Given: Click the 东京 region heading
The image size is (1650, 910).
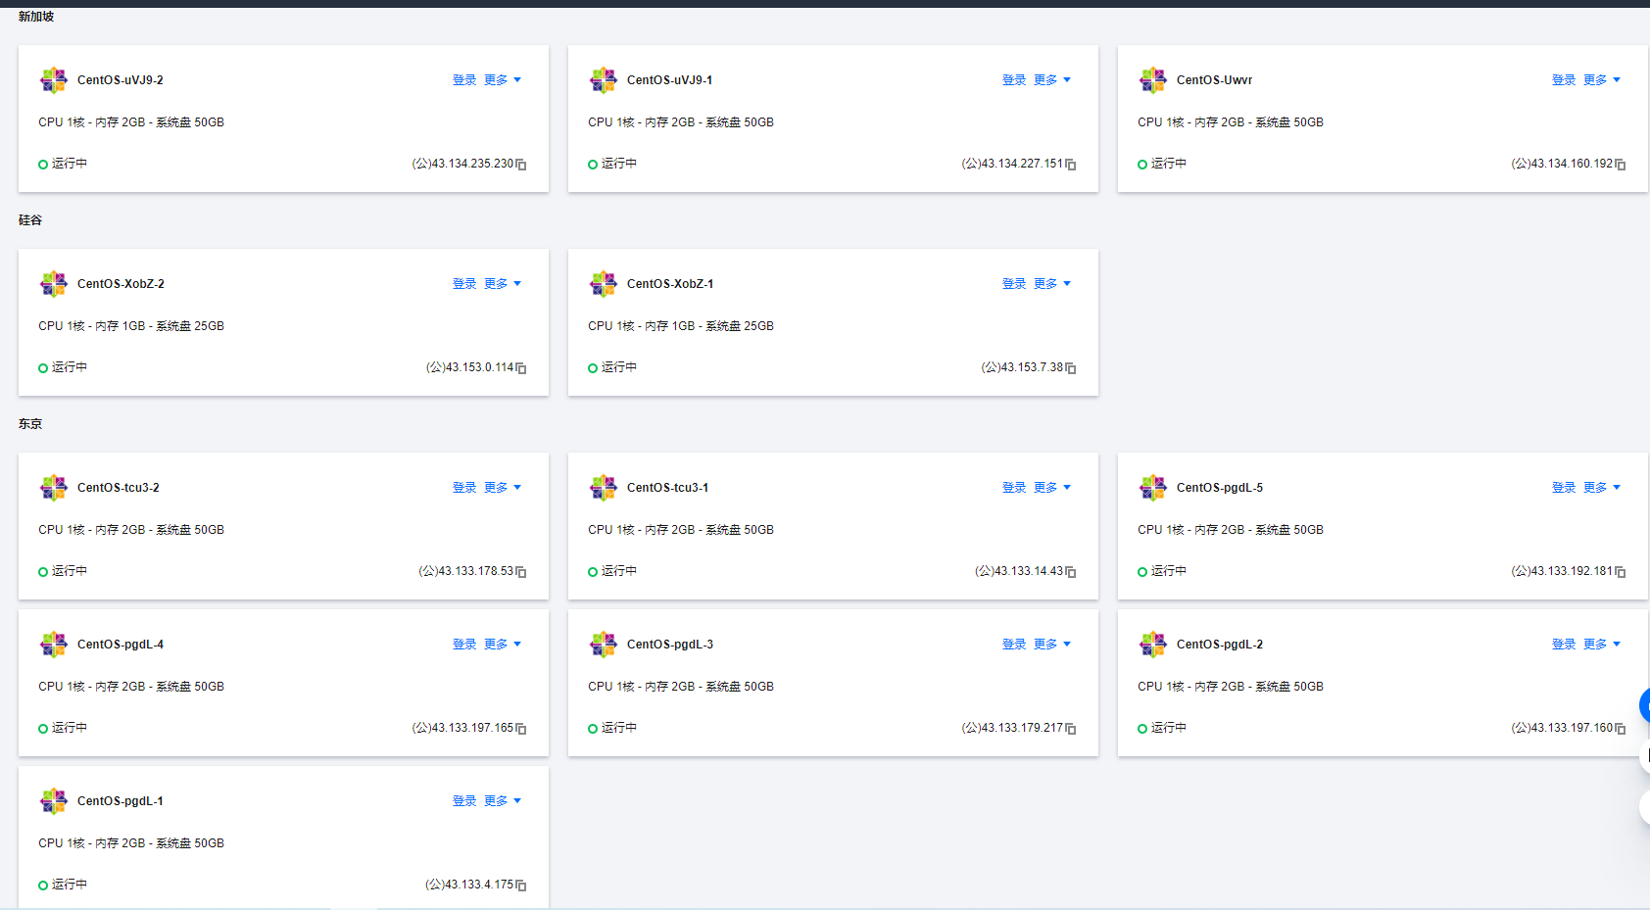Looking at the screenshot, I should pos(30,424).
